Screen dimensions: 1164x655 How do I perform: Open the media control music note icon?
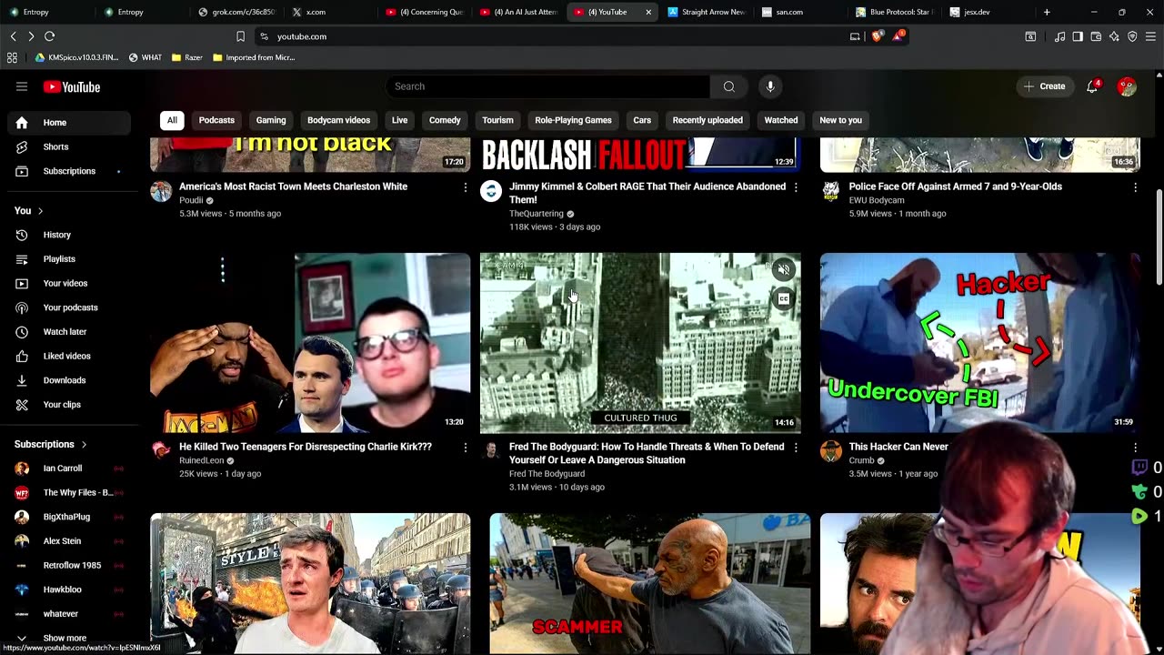tap(1059, 36)
